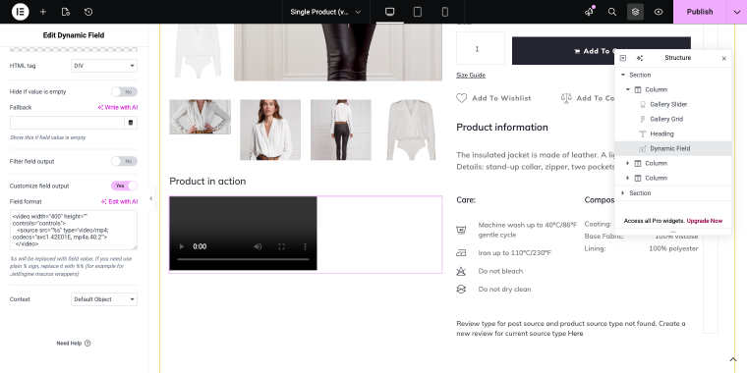Collapse the first Section in Structure
The width and height of the screenshot is (747, 373).
pyautogui.click(x=622, y=76)
